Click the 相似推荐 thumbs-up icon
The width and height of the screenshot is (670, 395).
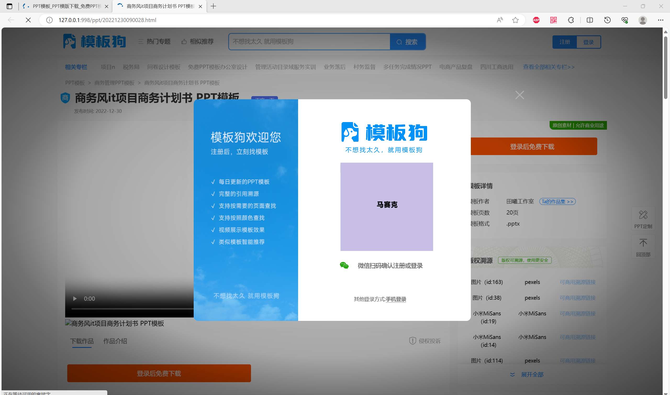coord(184,41)
